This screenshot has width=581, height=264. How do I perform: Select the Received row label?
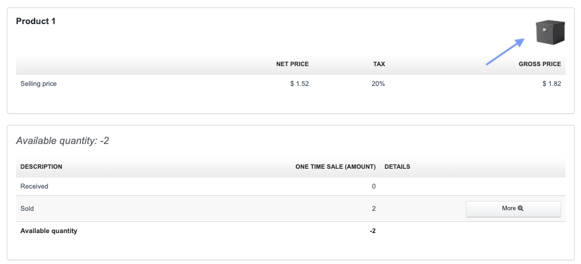pyautogui.click(x=34, y=186)
